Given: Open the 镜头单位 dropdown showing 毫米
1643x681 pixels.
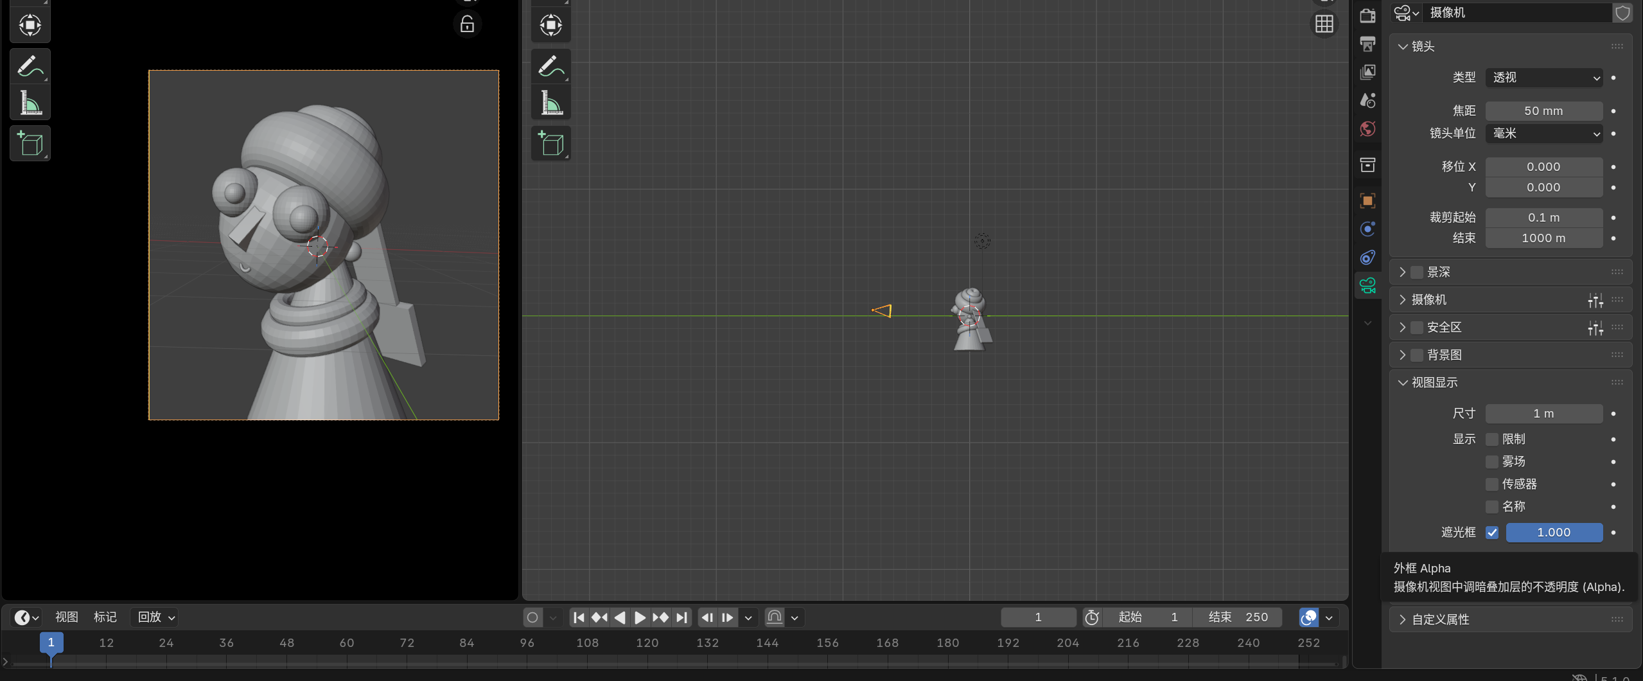Looking at the screenshot, I should point(1543,133).
